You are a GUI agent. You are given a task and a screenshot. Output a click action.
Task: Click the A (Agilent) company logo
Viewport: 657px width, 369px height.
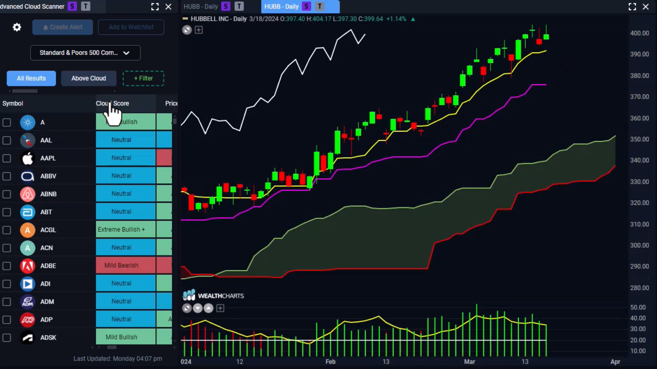pyautogui.click(x=28, y=122)
